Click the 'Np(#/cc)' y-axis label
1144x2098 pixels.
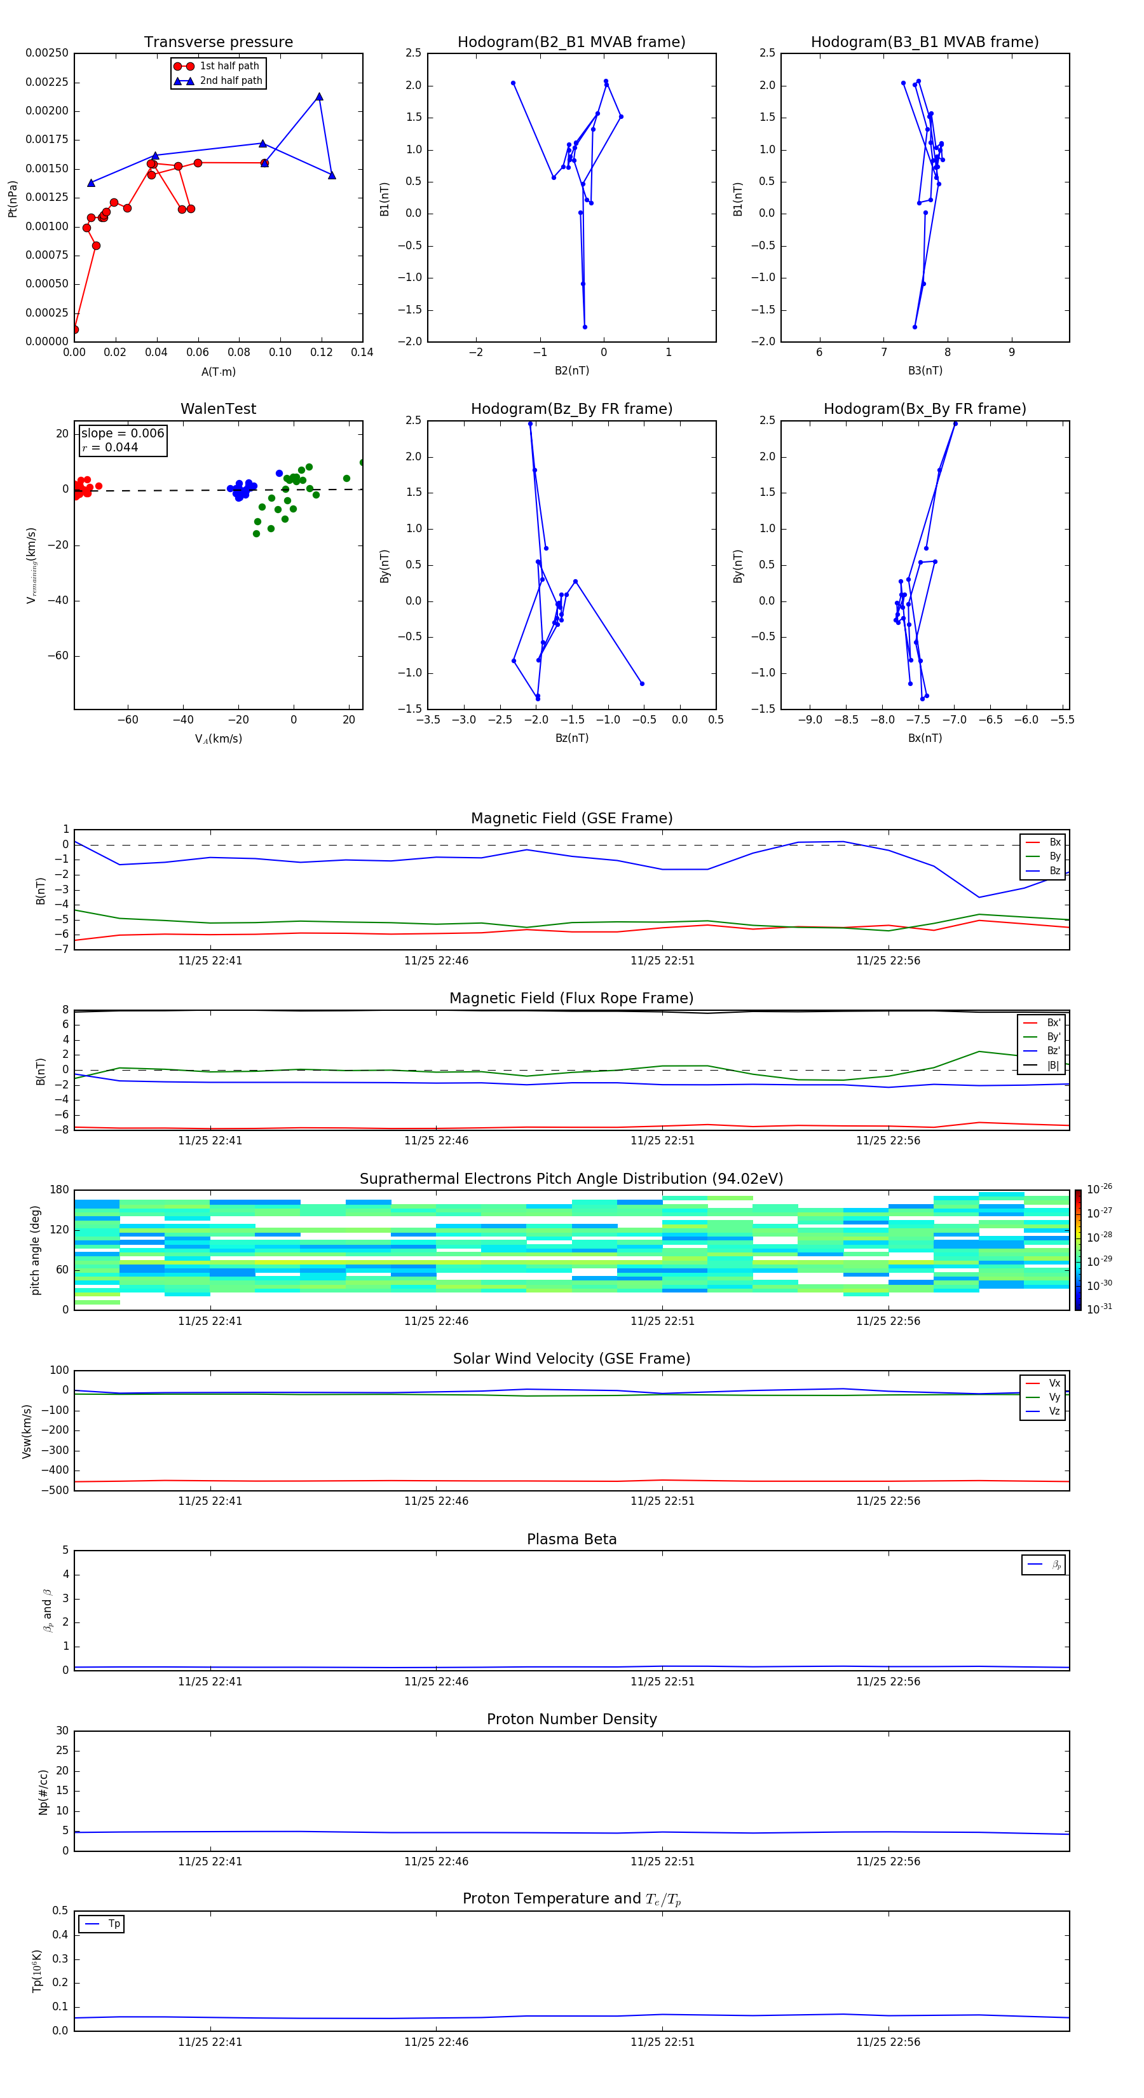[x=43, y=1792]
